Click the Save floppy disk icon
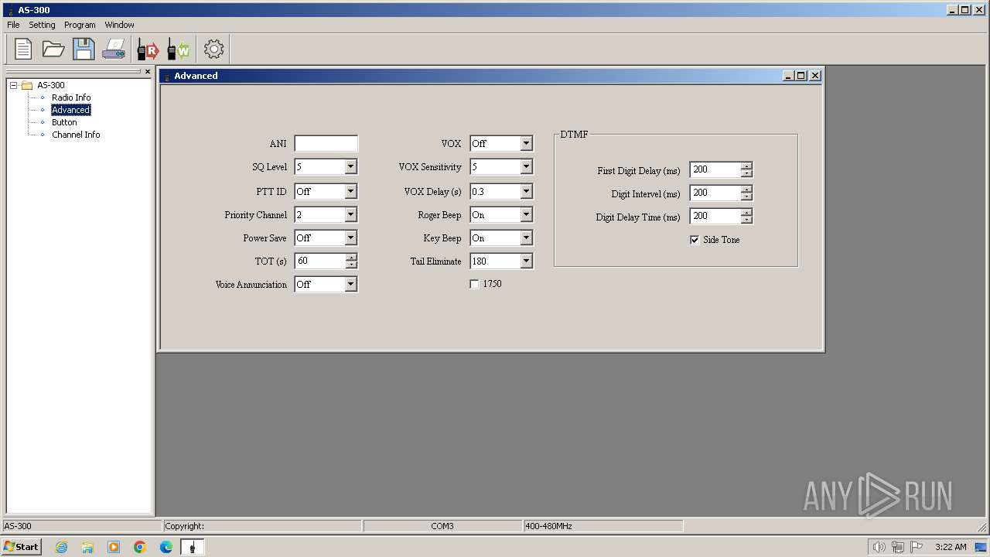990x557 pixels. click(x=84, y=50)
